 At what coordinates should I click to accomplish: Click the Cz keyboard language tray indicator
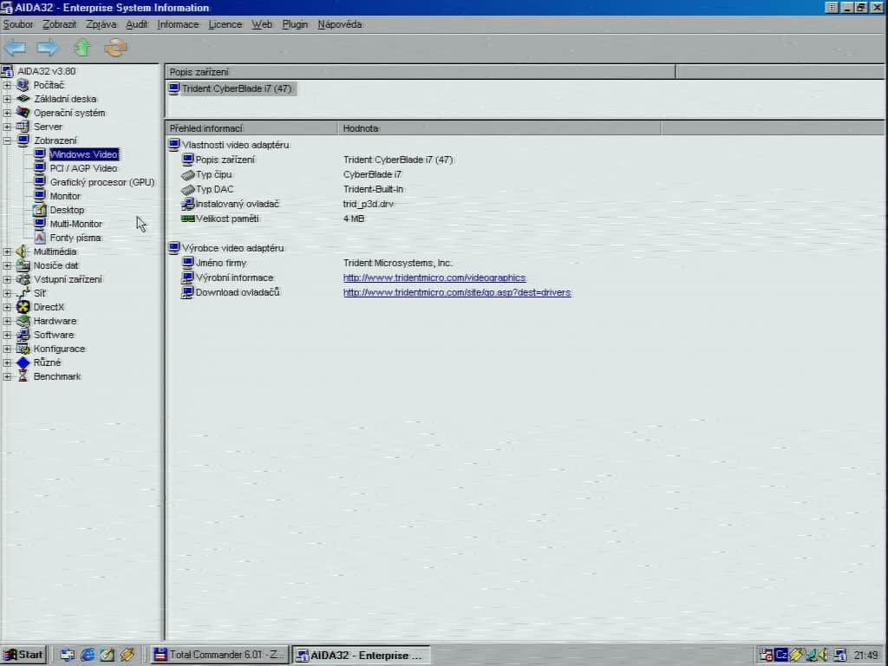tap(781, 655)
